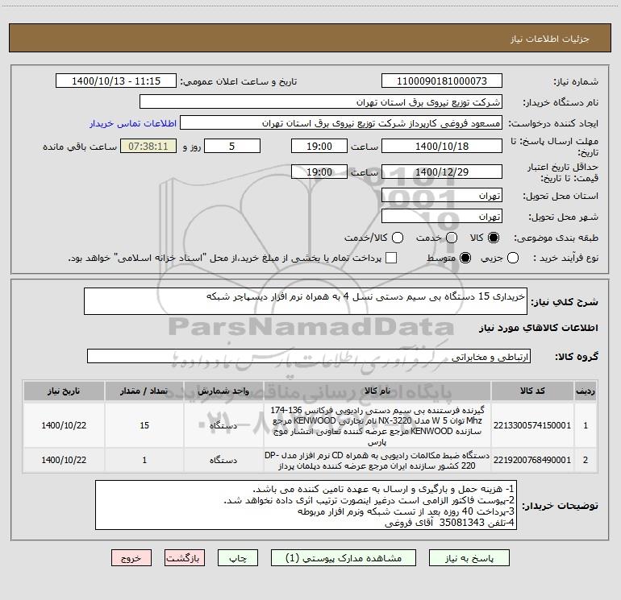This screenshot has width=621, height=600.
Task: Click the delivery city field تهران
Action: pos(442,217)
